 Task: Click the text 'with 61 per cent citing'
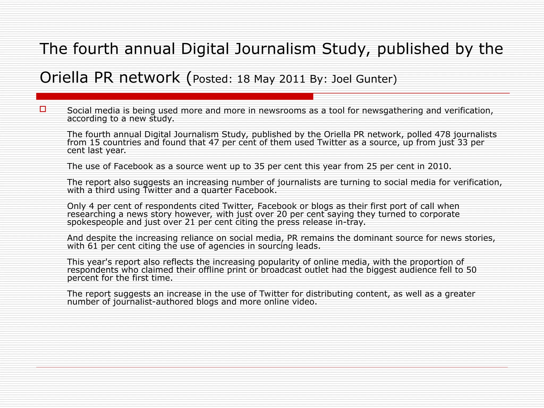(x=114, y=246)
